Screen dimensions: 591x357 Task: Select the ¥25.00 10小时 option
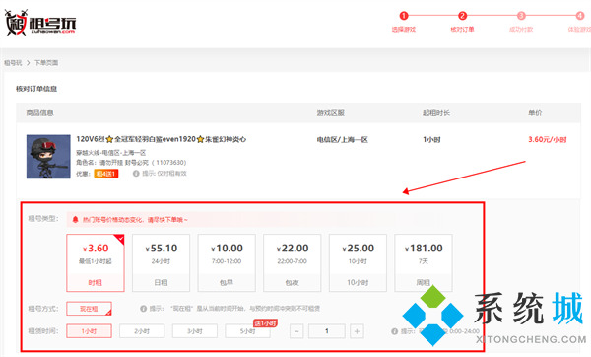(358, 262)
